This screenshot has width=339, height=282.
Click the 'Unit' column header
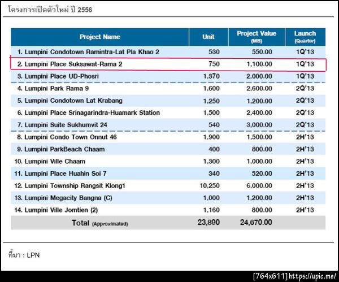[208, 37]
